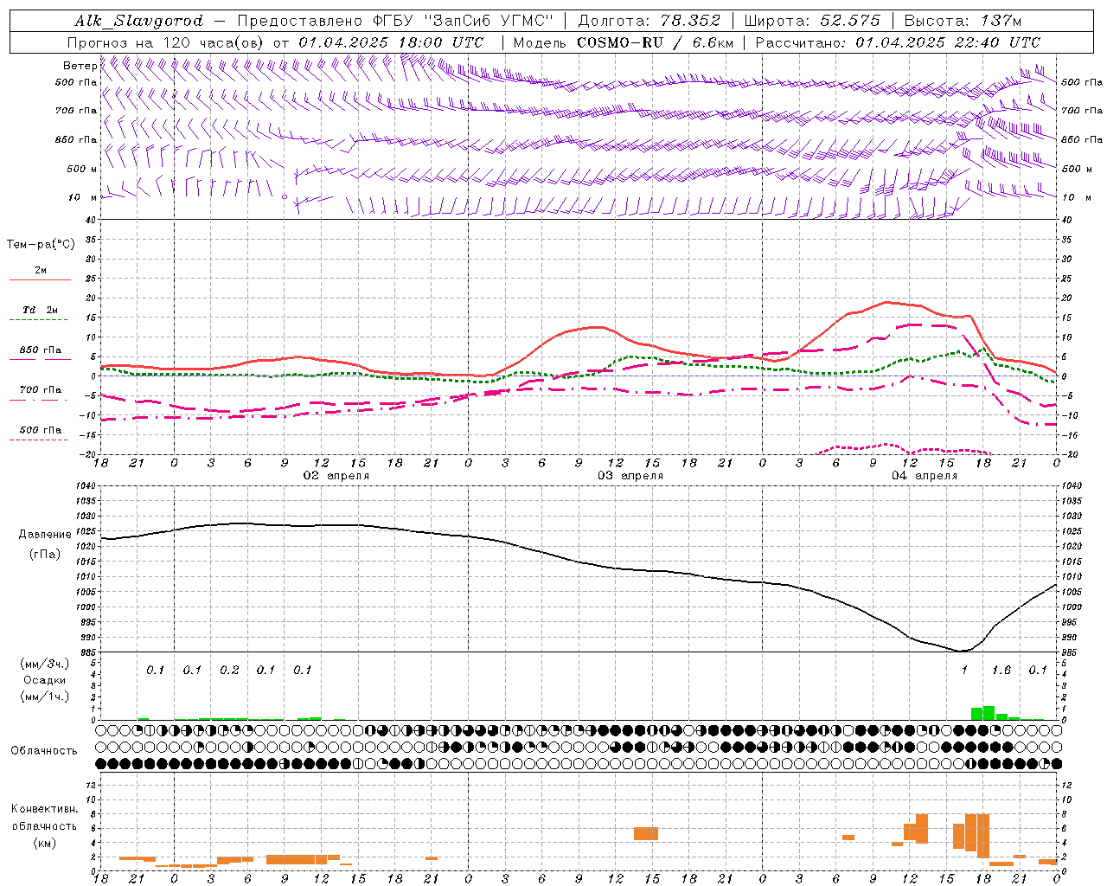The image size is (1107, 886).
Task: Click the computed time 01.04.2025 22:40 UTC
Action: point(948,42)
